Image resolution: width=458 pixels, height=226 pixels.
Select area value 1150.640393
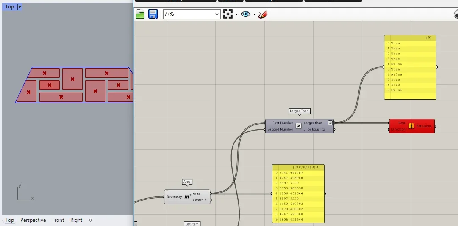click(x=291, y=204)
